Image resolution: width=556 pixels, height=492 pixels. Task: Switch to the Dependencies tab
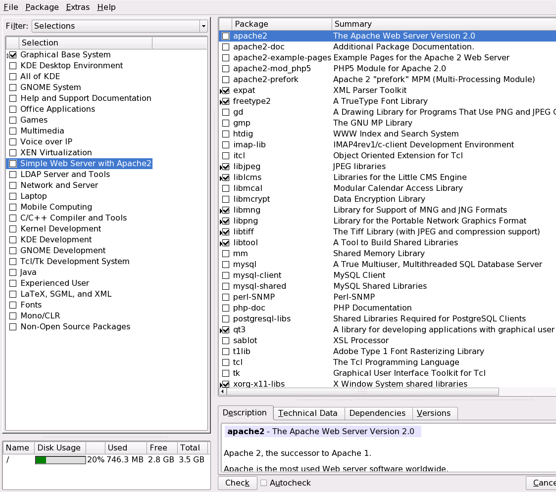pos(377,413)
